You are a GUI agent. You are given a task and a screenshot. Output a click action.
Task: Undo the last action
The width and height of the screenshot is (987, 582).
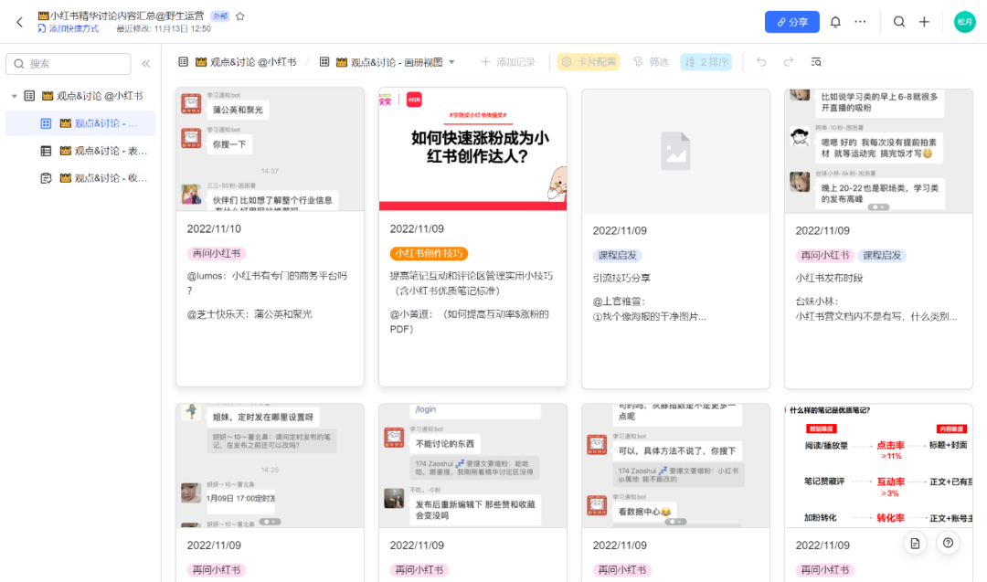click(761, 62)
